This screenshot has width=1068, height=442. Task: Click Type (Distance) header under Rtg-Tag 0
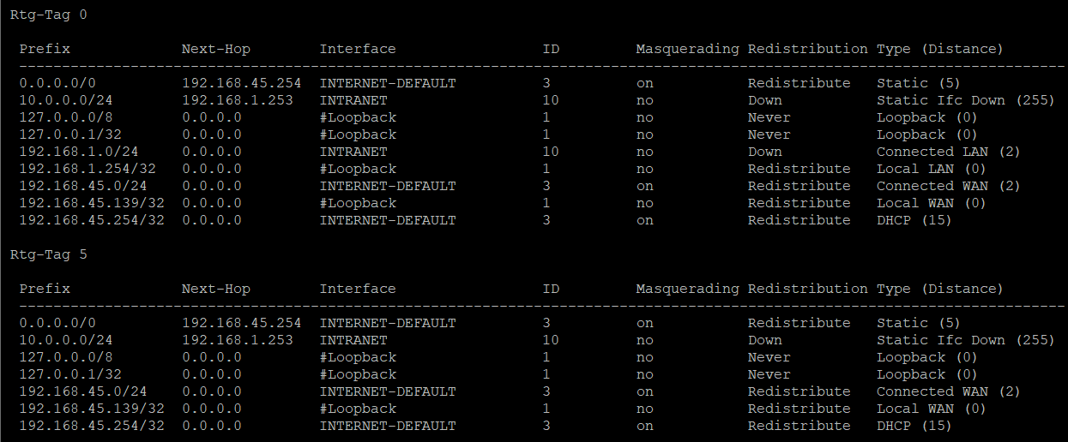point(939,49)
